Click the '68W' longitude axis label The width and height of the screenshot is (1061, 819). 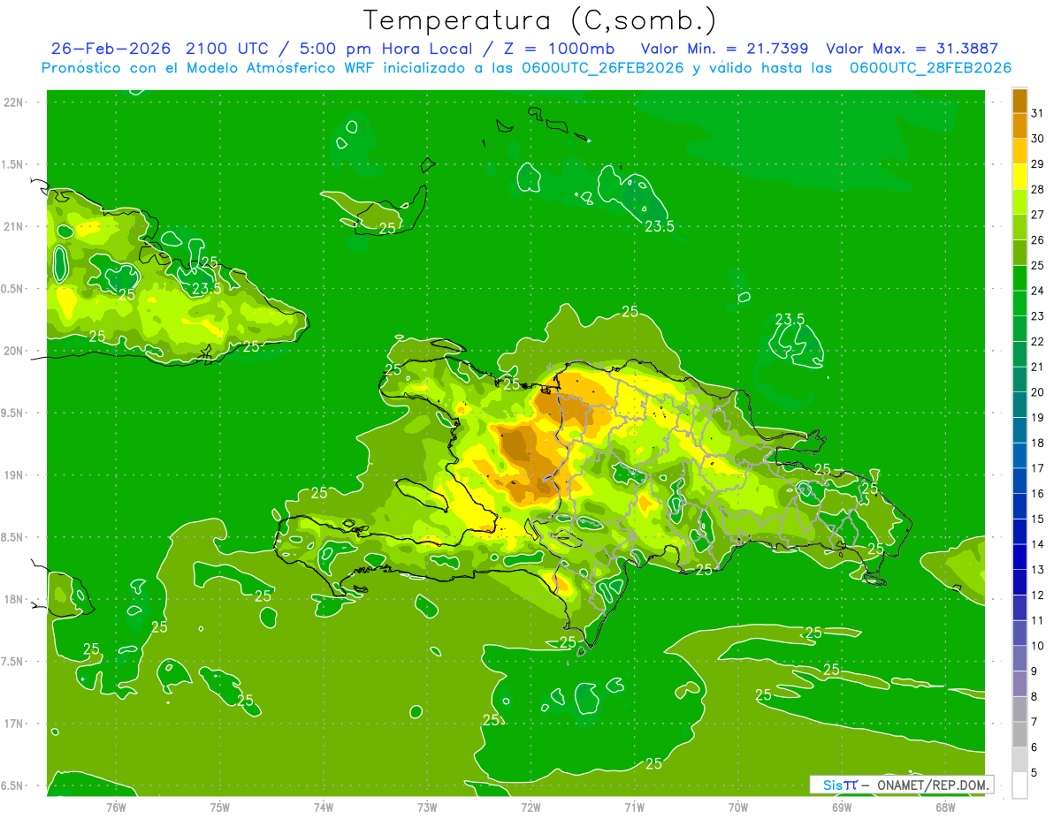pyautogui.click(x=945, y=807)
